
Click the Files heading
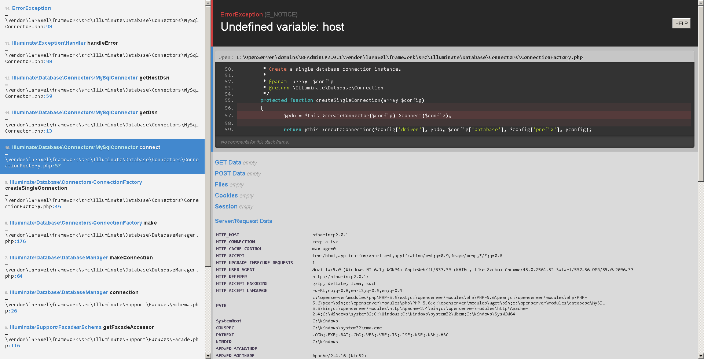click(221, 184)
